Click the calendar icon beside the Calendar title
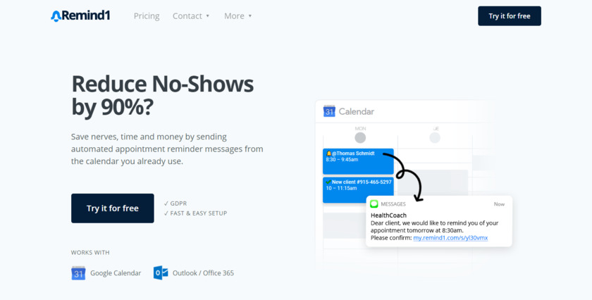 329,111
